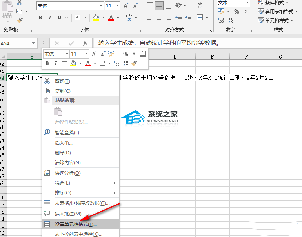
Task: Click ribbon yellow Fill Color swatch button
Action: click(x=96, y=18)
